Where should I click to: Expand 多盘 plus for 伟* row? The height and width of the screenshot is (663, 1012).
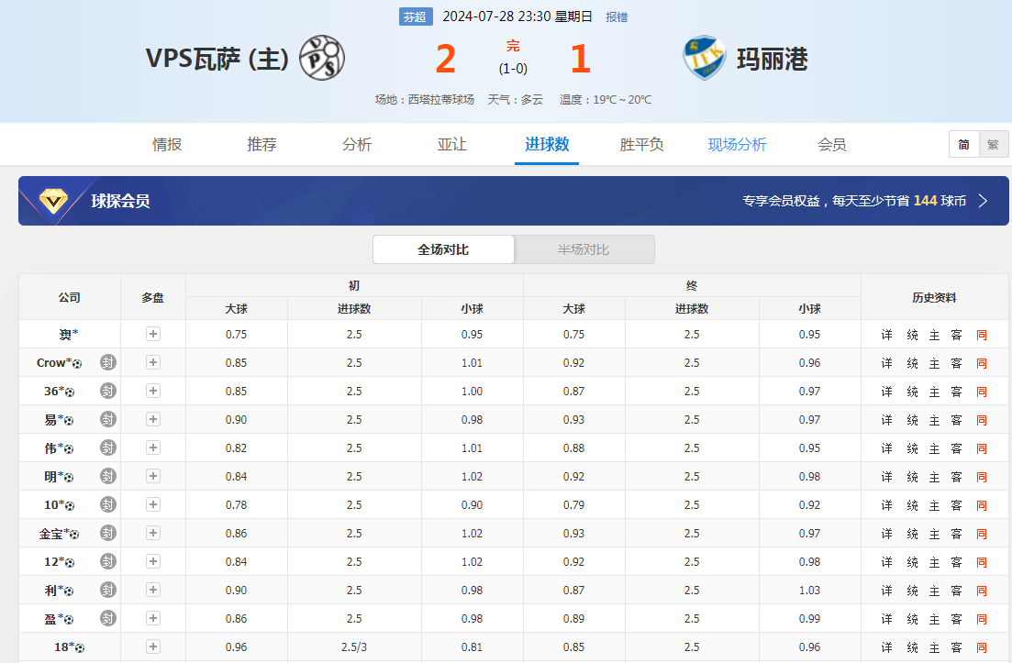[153, 448]
